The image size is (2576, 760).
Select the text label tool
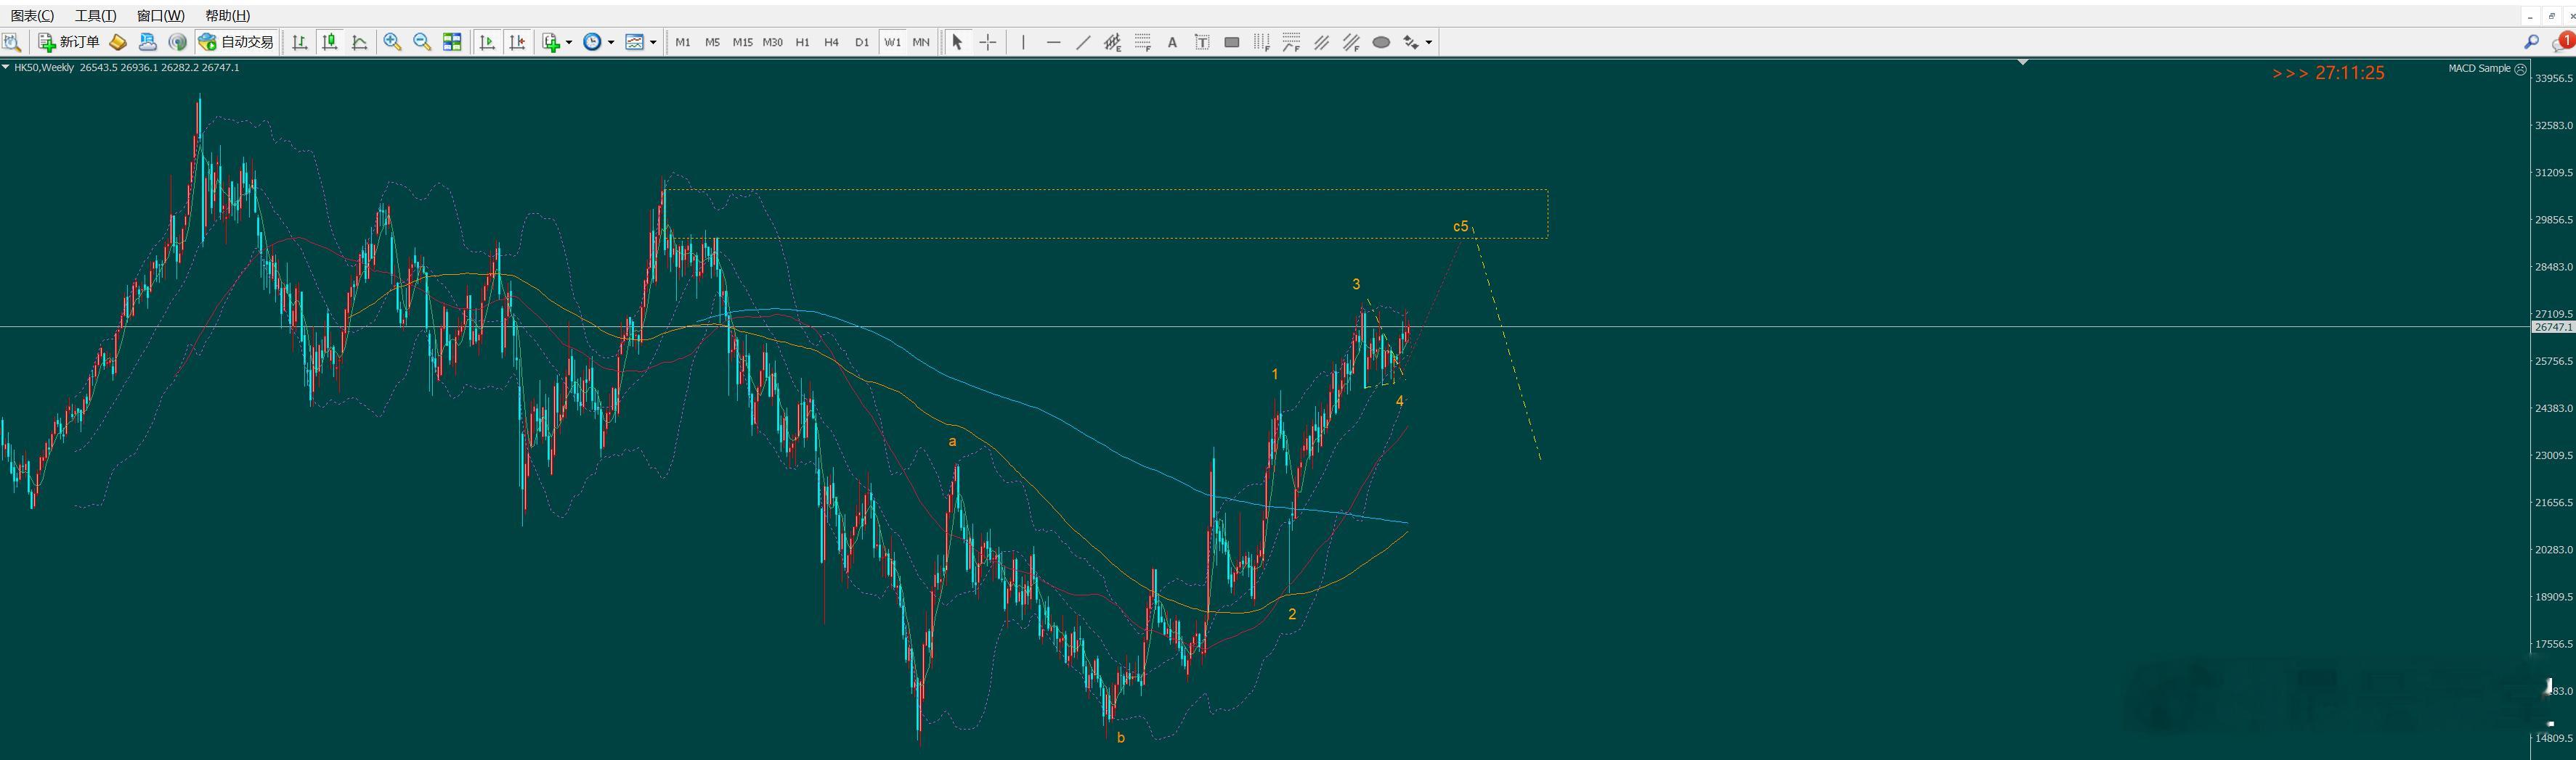tap(1202, 42)
